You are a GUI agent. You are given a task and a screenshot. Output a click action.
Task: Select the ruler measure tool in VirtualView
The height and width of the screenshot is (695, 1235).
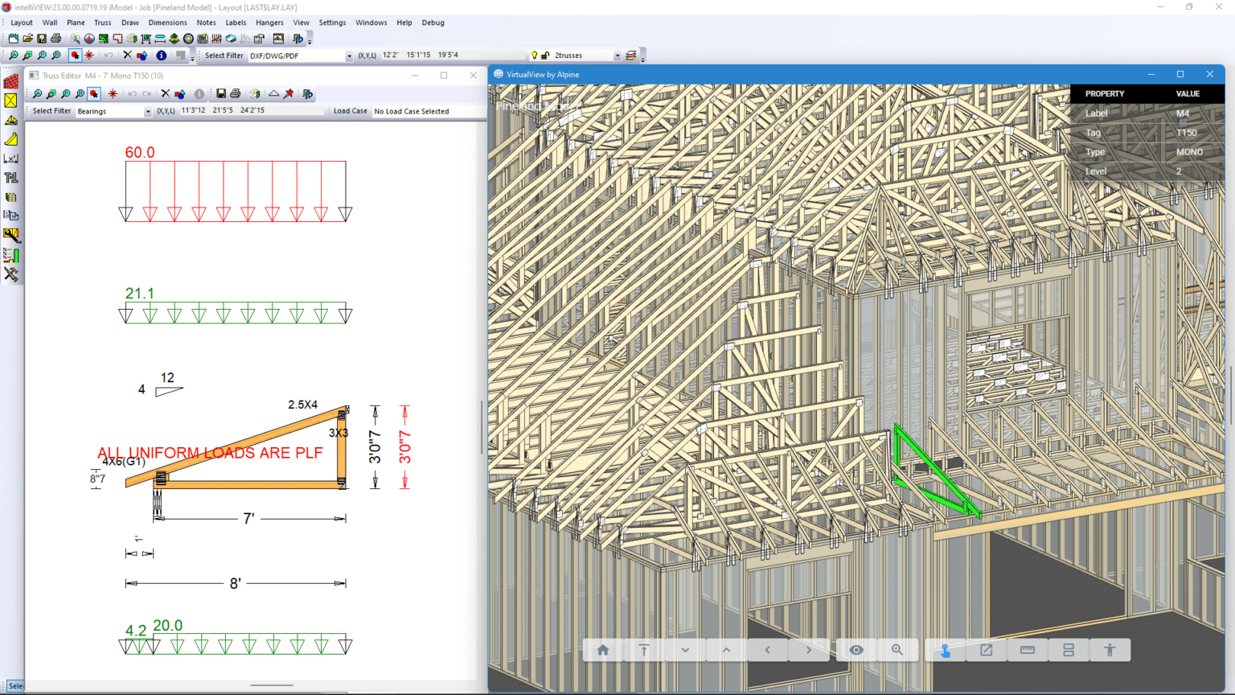coord(1028,650)
